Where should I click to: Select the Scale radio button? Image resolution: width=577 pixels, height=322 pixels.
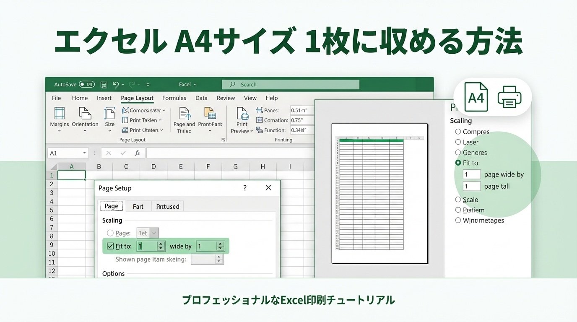pos(458,200)
